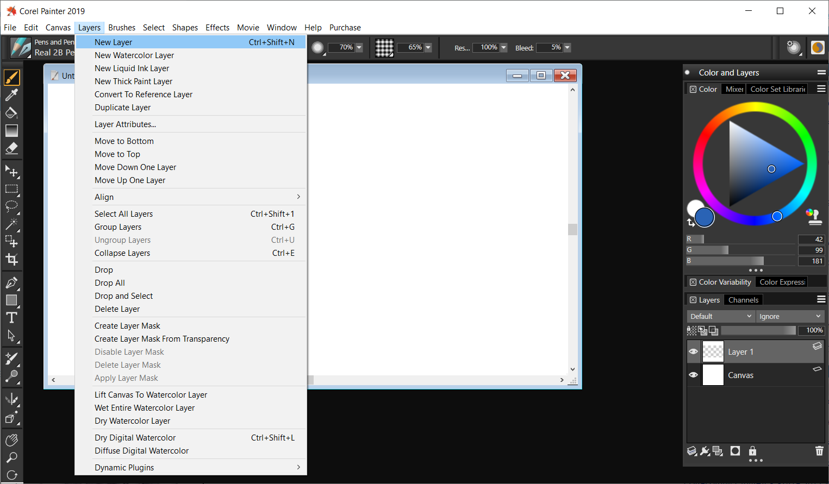
Task: Choose New Watercolor Layer
Action: [x=191, y=55]
